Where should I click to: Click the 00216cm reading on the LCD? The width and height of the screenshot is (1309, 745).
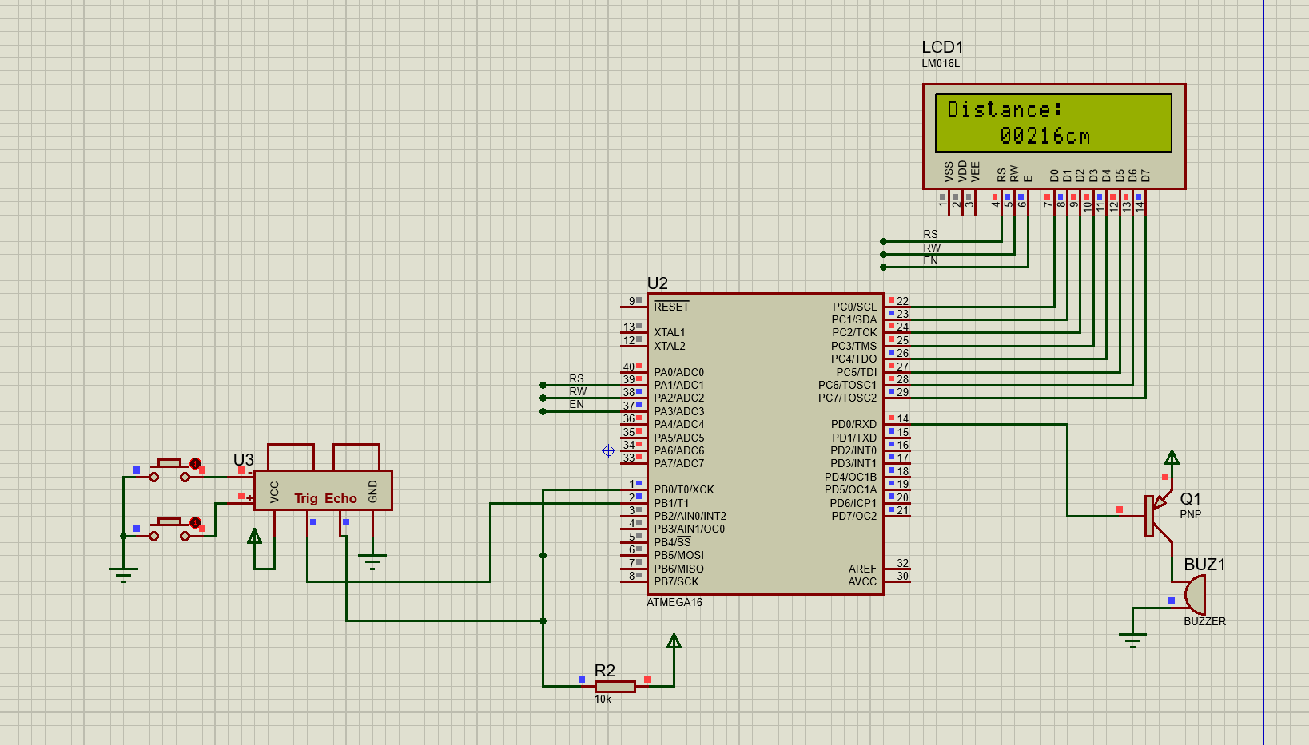pyautogui.click(x=1045, y=136)
